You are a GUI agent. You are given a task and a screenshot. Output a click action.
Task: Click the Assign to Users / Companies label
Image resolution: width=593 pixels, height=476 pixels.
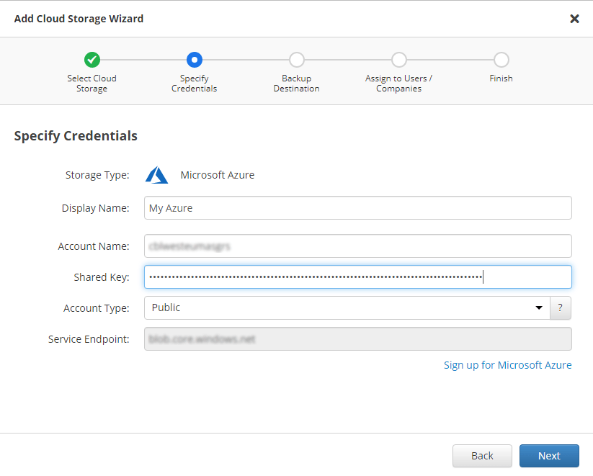pos(398,84)
